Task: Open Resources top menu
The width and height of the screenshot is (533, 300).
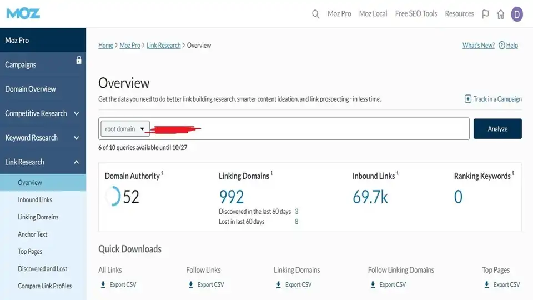Action: (x=459, y=13)
